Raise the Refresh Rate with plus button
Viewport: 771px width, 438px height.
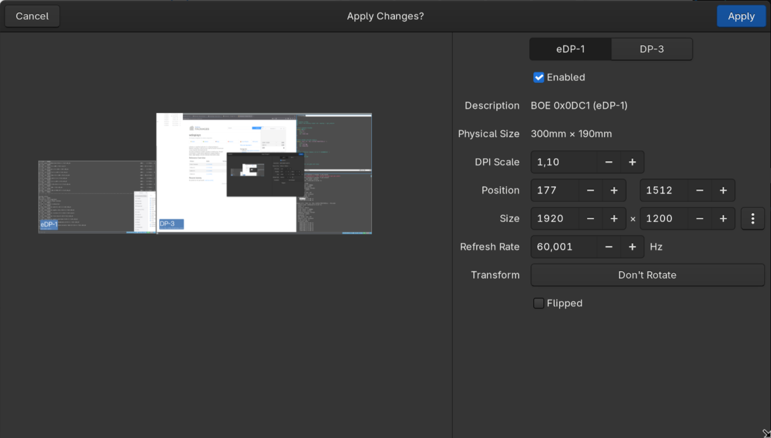[632, 247]
